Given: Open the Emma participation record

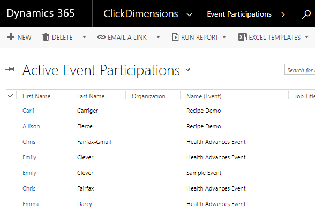Looking at the screenshot, I should click(x=31, y=204).
